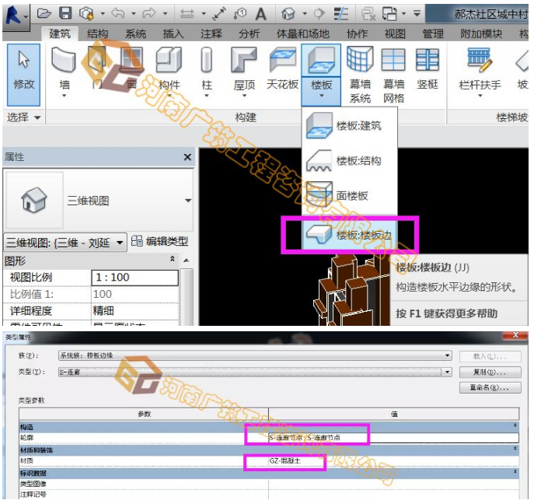Screen dimensions: 534x500
Task: Select the Curtain Grid tool
Action: 393,75
